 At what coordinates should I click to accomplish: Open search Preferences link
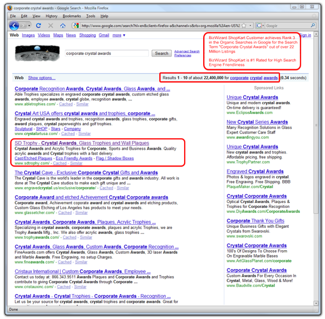tap(183, 55)
